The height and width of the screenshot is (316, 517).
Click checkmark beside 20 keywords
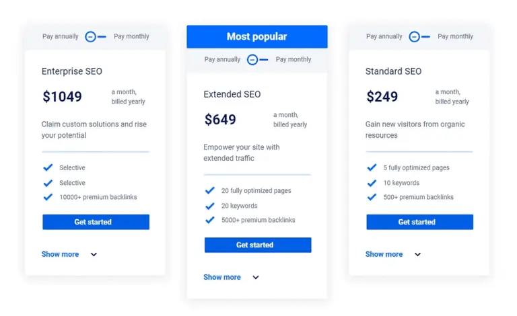pos(210,206)
